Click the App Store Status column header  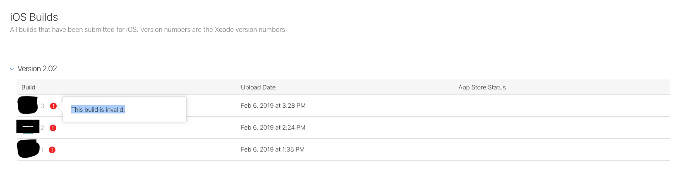coord(482,87)
